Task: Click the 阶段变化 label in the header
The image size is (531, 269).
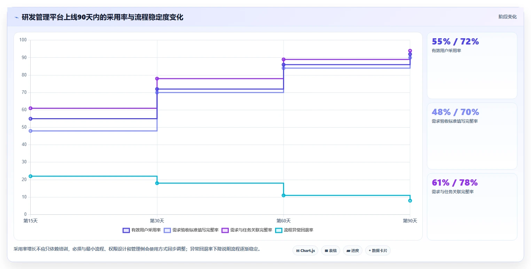Action: [507, 17]
